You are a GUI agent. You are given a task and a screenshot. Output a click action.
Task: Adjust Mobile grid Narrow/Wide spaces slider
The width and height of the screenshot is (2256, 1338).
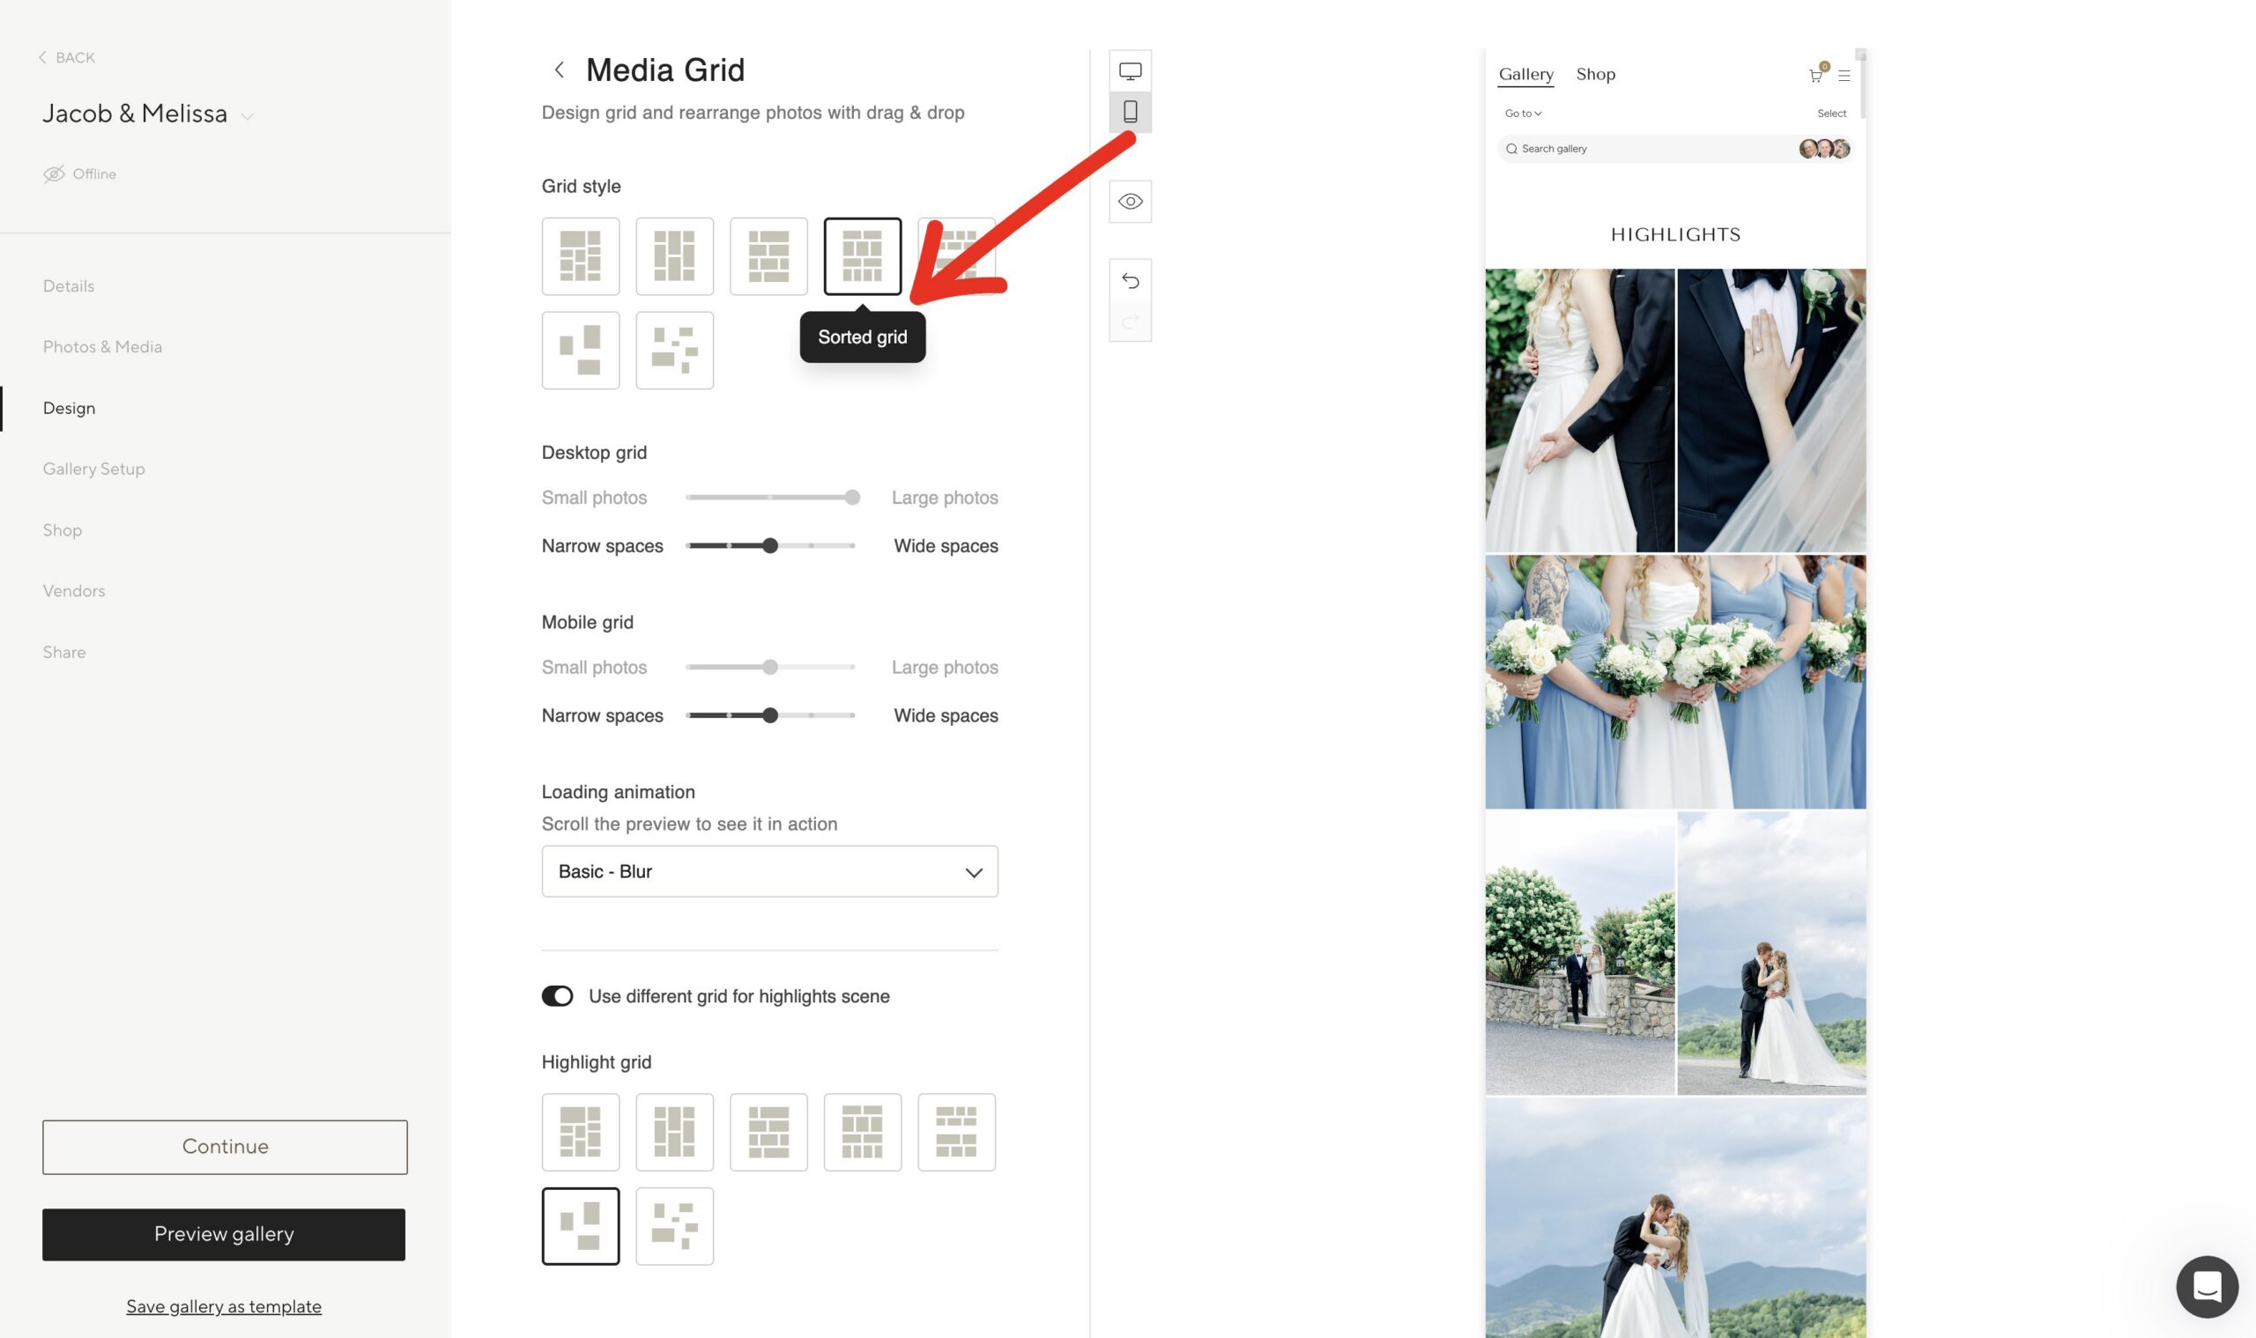(x=769, y=715)
